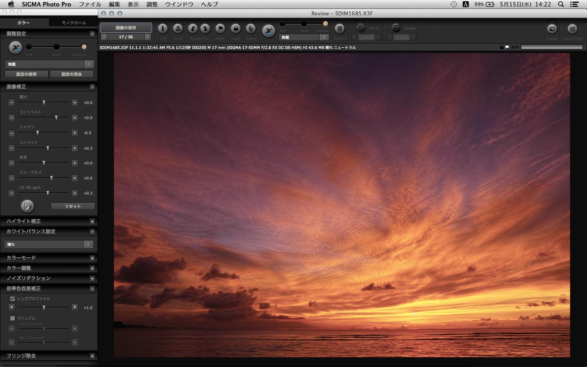
Task: Decrease X3 Fill Light with minus button
Action: tap(11, 193)
